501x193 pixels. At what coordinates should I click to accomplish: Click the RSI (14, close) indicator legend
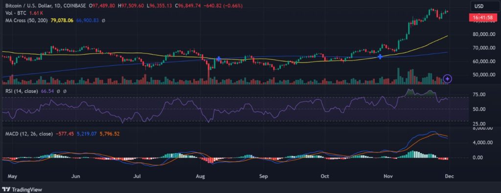coord(22,92)
